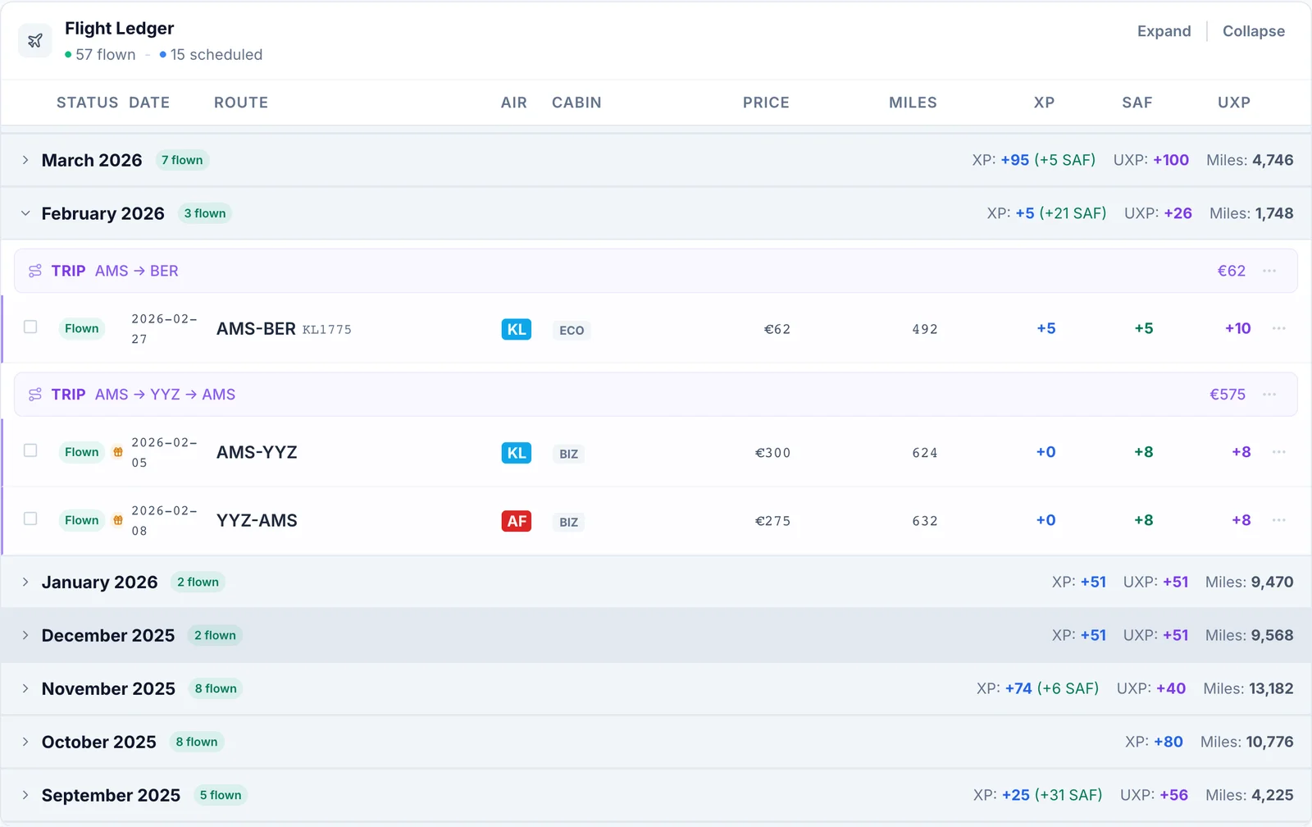
Task: Expand the November 2025 month group
Action: (x=25, y=688)
